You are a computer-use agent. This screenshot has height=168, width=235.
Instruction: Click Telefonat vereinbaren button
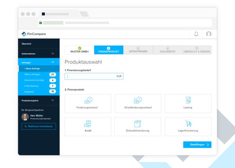coord(39,126)
